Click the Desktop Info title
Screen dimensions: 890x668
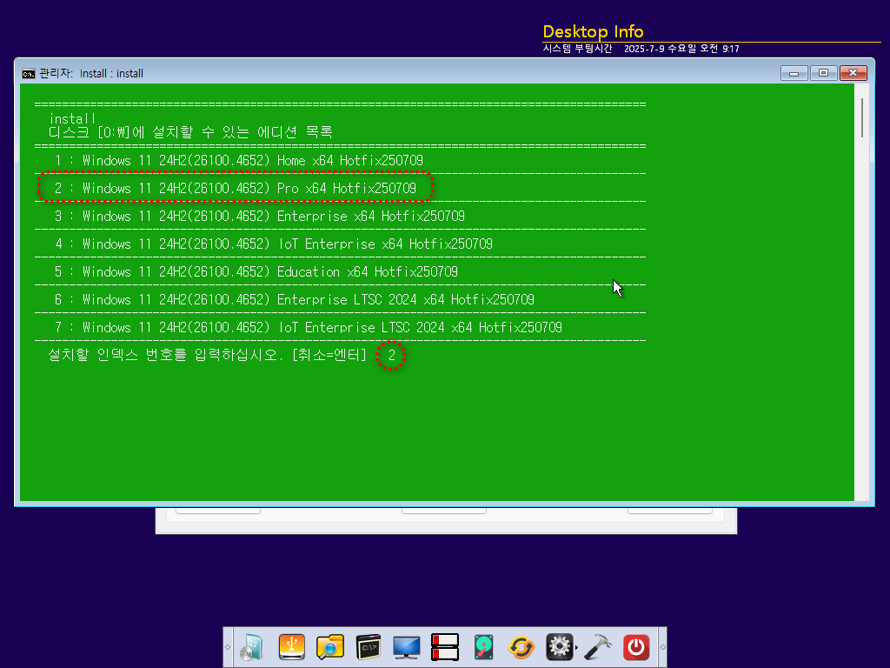coord(593,32)
